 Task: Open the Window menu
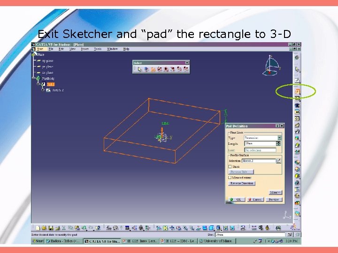(112, 49)
